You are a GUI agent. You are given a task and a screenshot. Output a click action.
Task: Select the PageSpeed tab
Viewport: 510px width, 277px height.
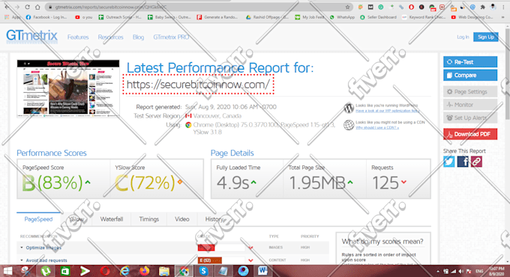(38, 219)
